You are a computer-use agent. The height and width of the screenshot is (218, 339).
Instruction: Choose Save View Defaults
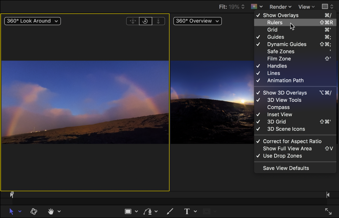coord(286,168)
